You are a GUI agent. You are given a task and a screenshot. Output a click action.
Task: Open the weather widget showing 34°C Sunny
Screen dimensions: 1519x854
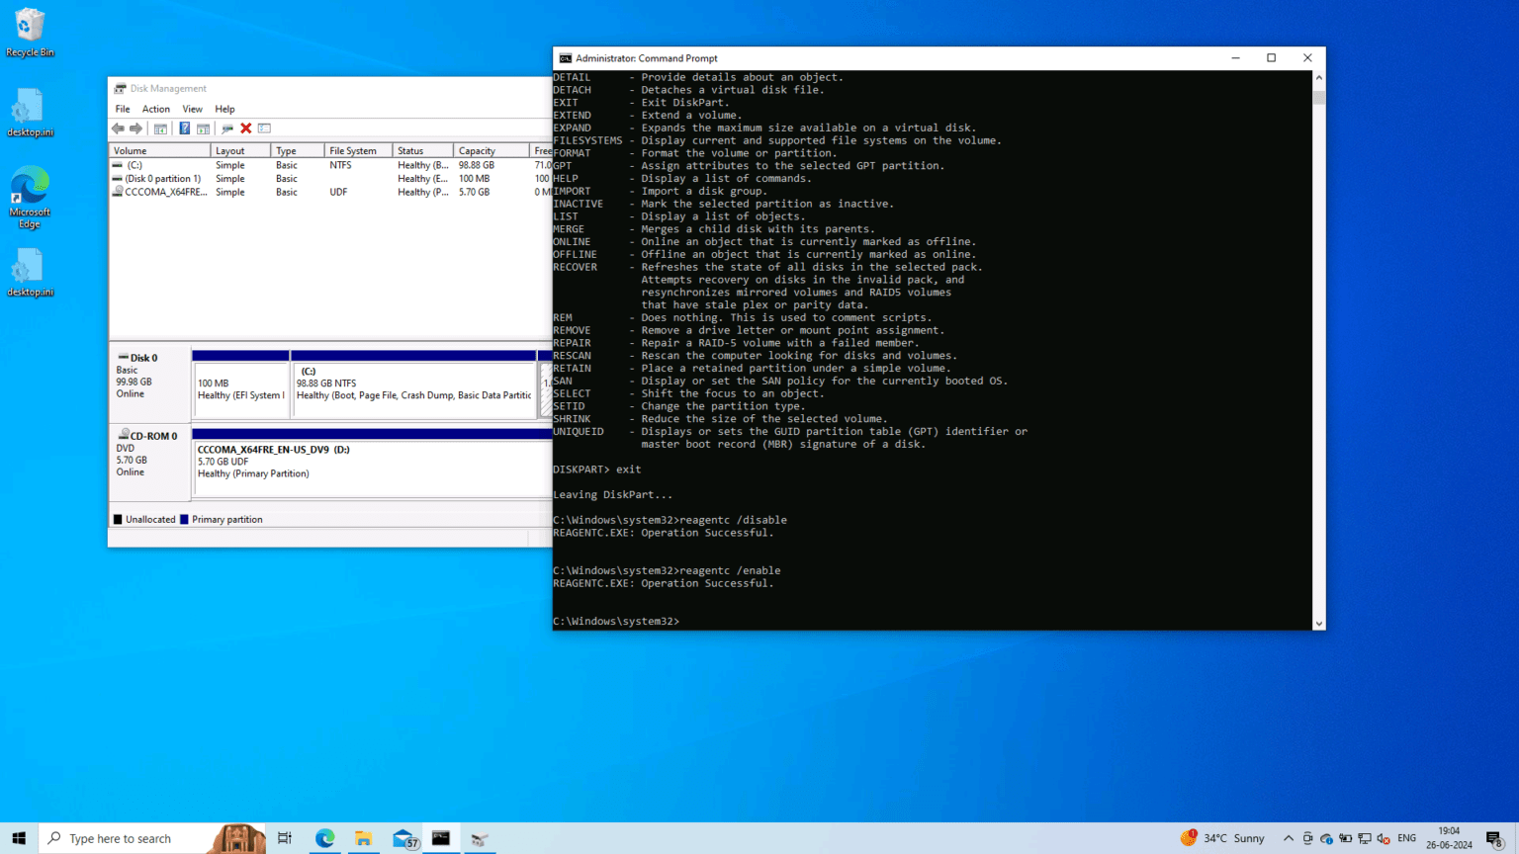click(1222, 838)
